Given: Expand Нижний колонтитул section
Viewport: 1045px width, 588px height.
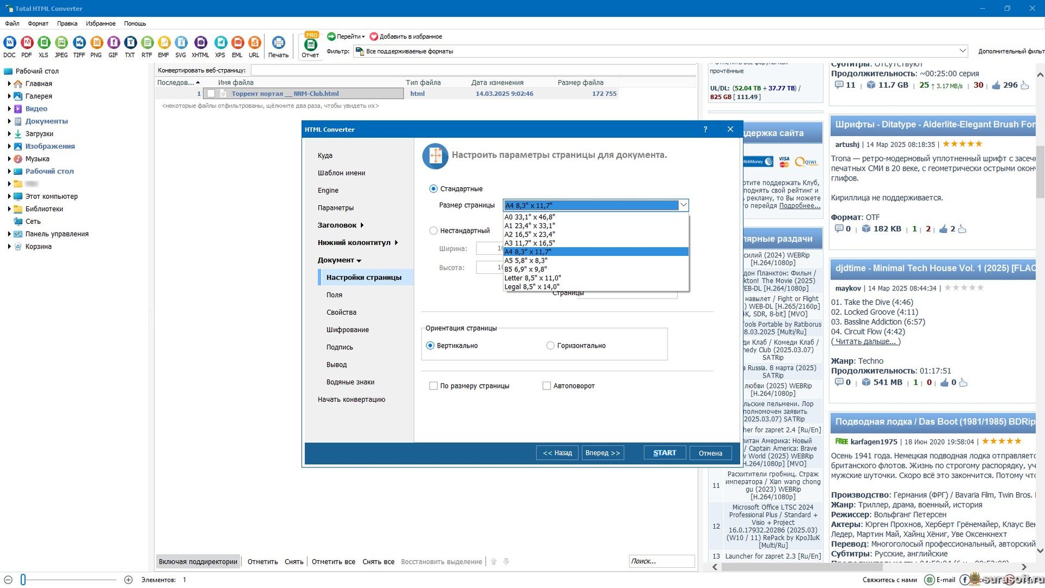Looking at the screenshot, I should pyautogui.click(x=358, y=243).
